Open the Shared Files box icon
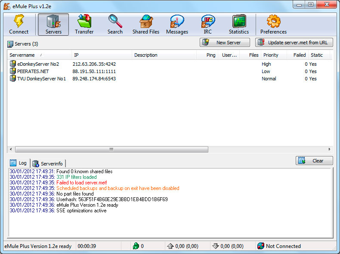The width and height of the screenshot is (340, 254). 146,21
